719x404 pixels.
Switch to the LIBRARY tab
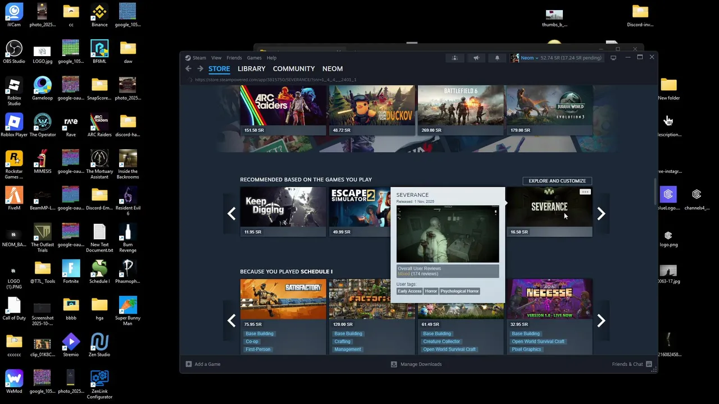point(251,68)
